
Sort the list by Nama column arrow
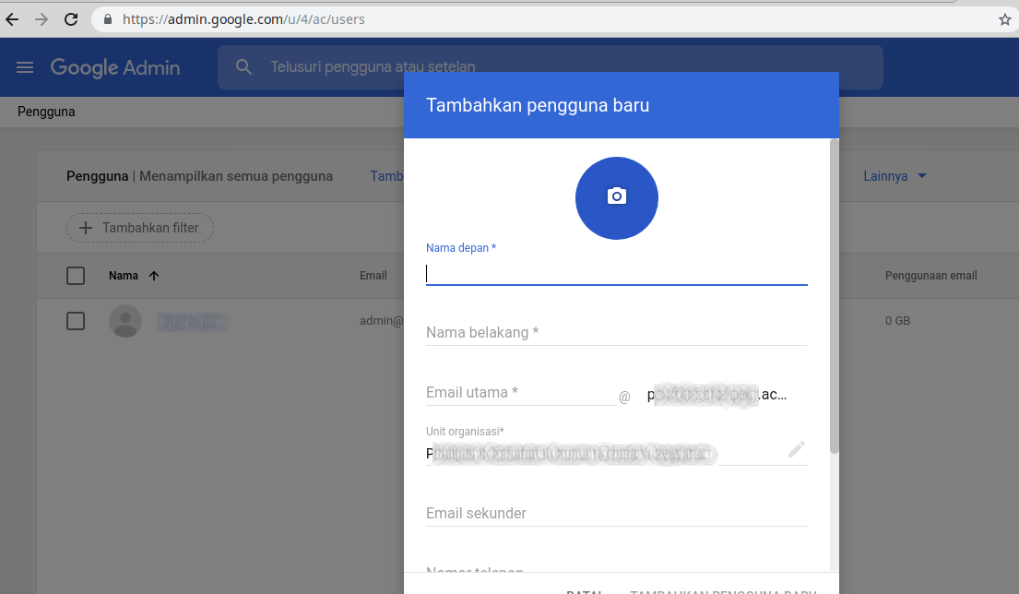coord(154,276)
